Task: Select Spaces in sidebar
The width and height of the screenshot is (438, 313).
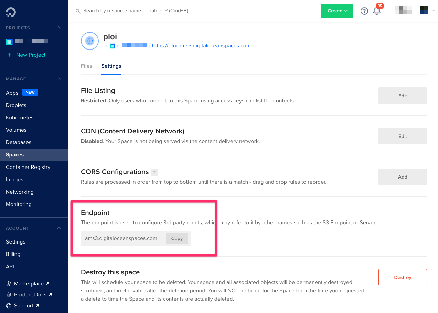Action: tap(34, 155)
